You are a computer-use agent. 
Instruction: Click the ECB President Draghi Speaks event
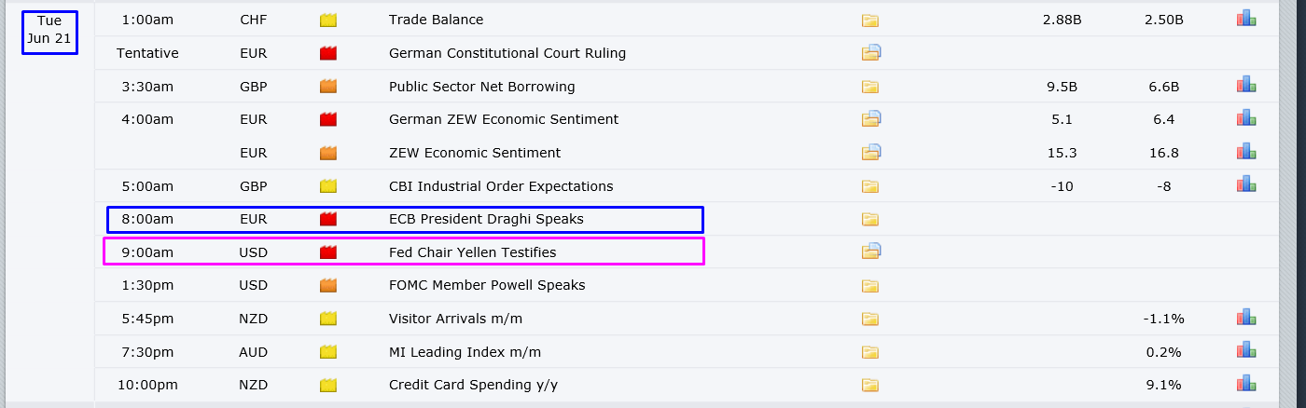point(485,219)
